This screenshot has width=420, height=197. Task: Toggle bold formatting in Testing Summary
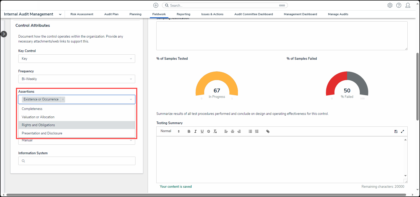tap(189, 131)
